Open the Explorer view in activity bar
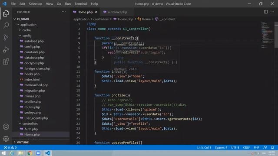 6,13
